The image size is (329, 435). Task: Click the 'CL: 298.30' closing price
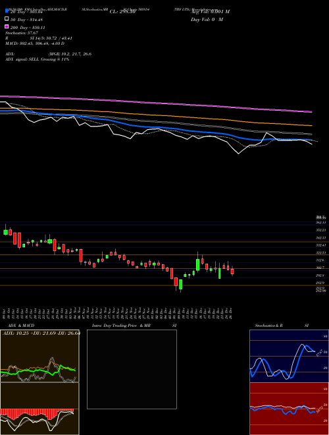tap(122, 12)
